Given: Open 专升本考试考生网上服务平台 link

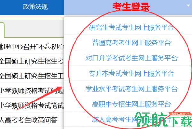Looking at the screenshot, I should (132, 74).
